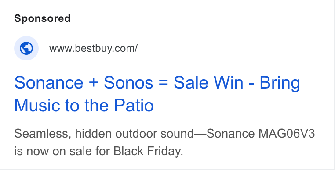Viewport: 335px width, 170px height.
Task: Click "Patio" in the blue headline
Action: (134, 105)
